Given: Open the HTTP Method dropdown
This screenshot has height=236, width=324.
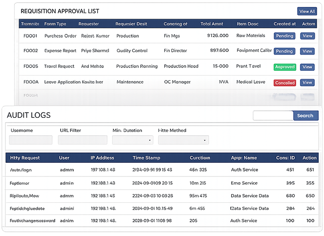Looking at the screenshot, I should click(183, 140).
